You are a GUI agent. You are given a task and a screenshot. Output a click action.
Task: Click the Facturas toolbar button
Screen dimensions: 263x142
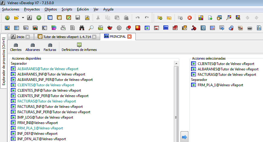(x=50, y=47)
